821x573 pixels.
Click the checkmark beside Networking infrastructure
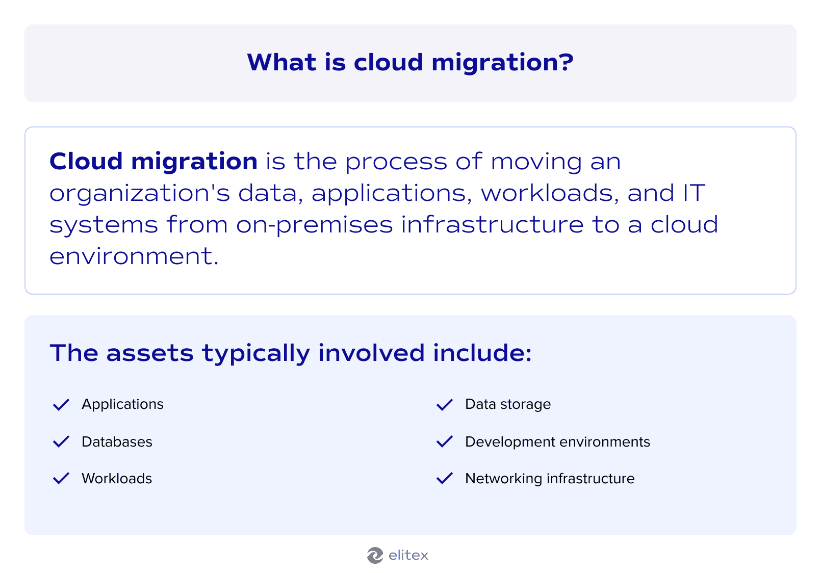pos(445,479)
